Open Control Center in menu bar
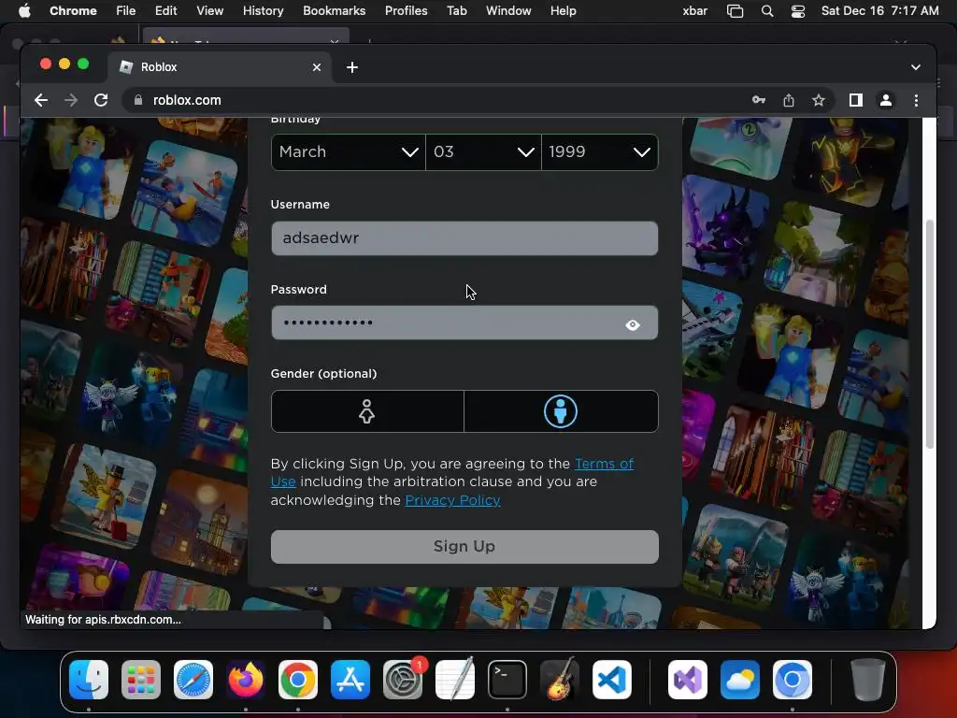 click(798, 11)
